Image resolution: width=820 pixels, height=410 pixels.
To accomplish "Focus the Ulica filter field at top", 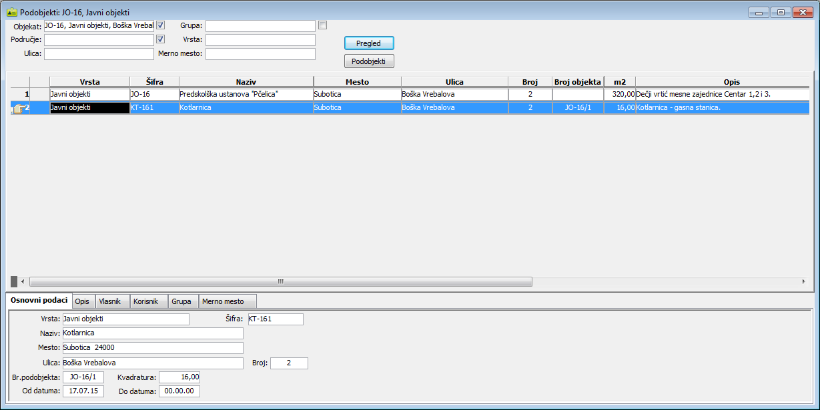I will [99, 54].
